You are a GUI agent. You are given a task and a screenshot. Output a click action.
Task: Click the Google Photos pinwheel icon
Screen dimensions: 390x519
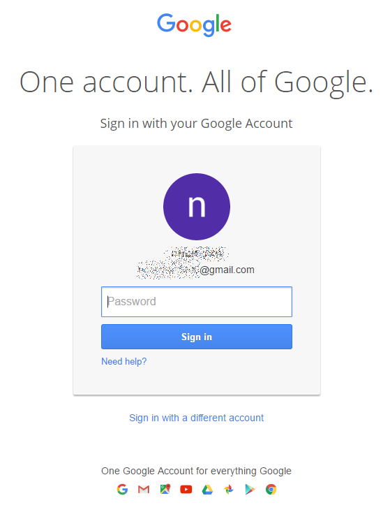229,489
